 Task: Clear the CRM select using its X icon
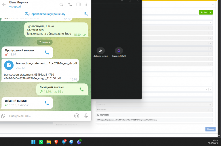(x=206, y=89)
